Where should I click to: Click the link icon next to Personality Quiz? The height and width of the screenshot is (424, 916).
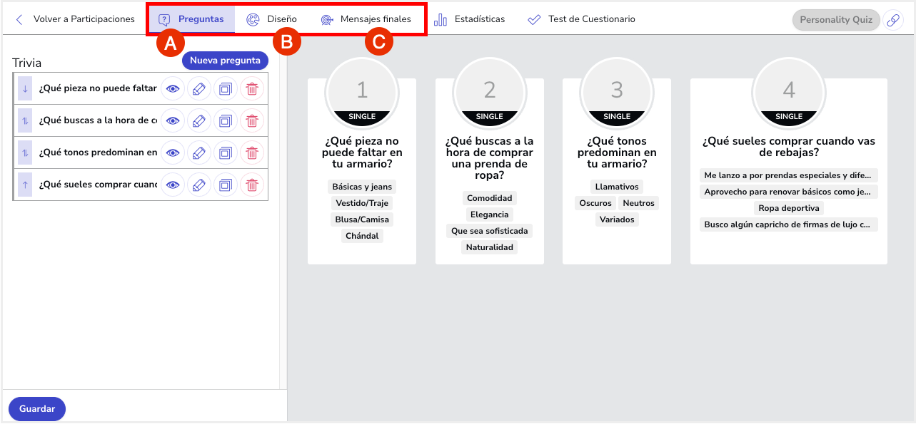[893, 20]
